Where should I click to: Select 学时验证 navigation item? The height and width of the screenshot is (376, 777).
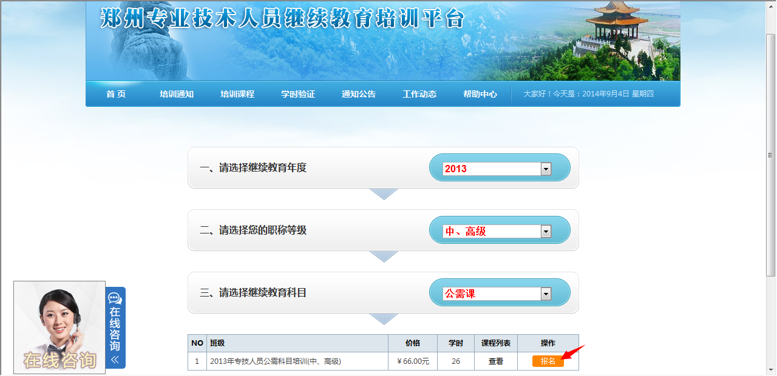[x=298, y=94]
